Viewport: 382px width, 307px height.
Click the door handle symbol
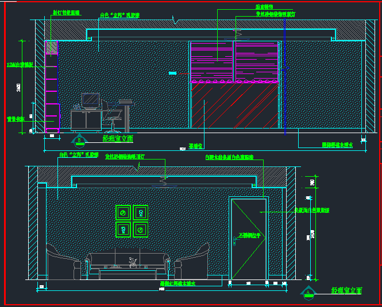click(235, 241)
